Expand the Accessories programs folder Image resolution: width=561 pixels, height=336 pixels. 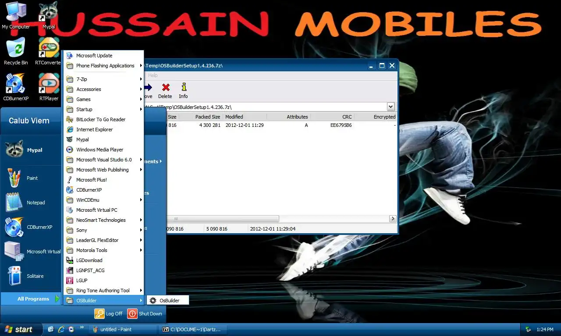[x=104, y=89]
